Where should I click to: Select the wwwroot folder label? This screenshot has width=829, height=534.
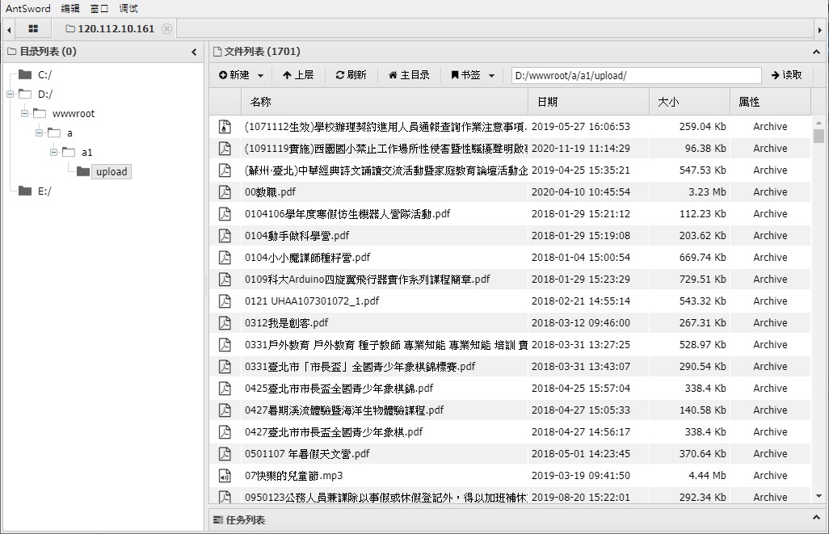click(74, 114)
